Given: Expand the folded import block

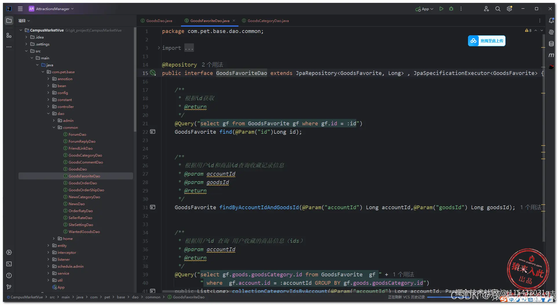Looking at the screenshot, I should 159,48.
